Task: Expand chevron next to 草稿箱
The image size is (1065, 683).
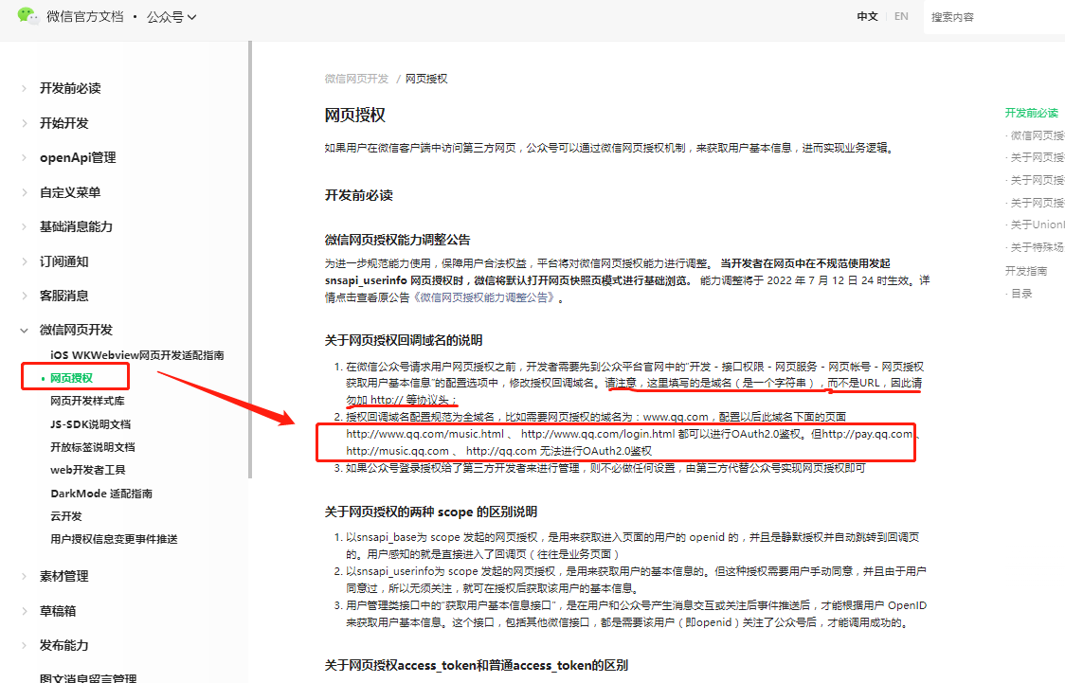Action: [x=25, y=611]
